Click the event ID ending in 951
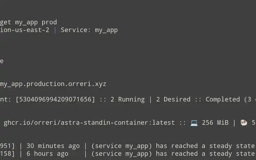The width and height of the screenshot is (256, 160). click(7, 146)
